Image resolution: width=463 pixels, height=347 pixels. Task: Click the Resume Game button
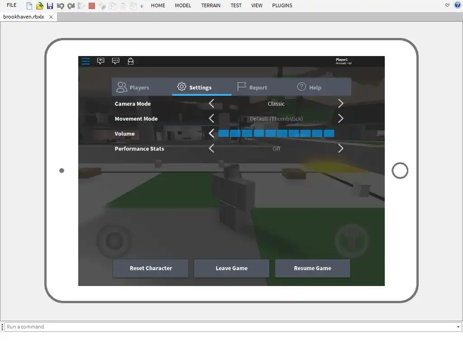(312, 268)
